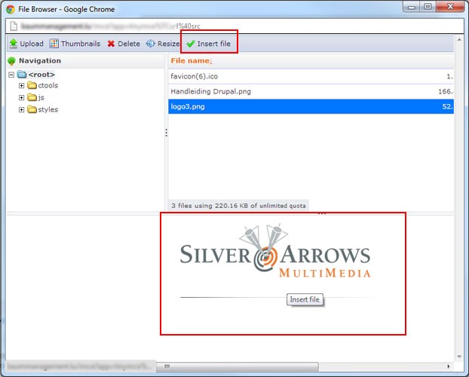Click the horizontal preview splitter handle
The width and height of the screenshot is (469, 377).
click(x=322, y=213)
